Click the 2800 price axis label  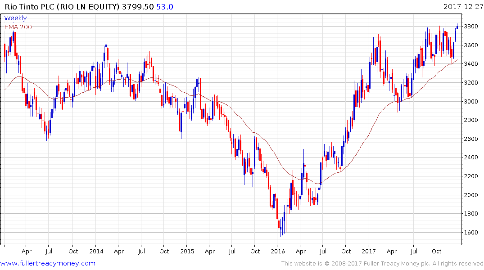[x=471, y=120]
